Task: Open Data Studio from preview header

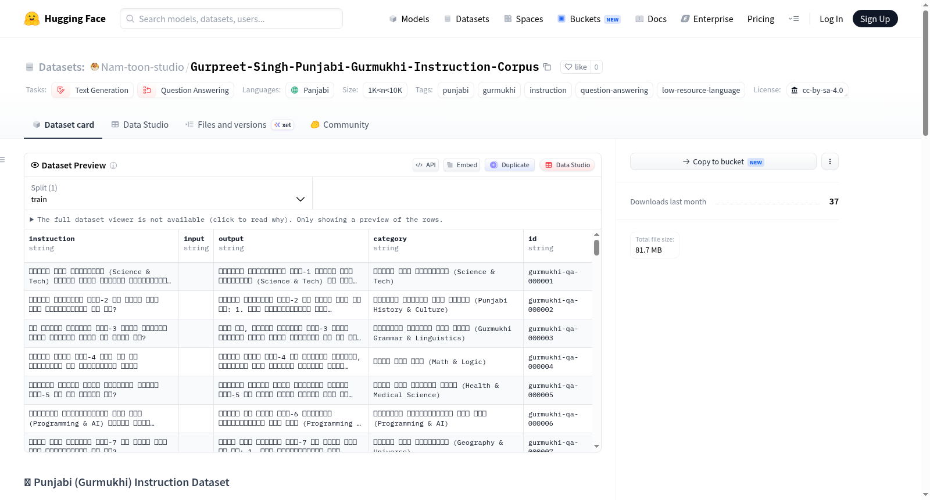Action: coord(567,165)
